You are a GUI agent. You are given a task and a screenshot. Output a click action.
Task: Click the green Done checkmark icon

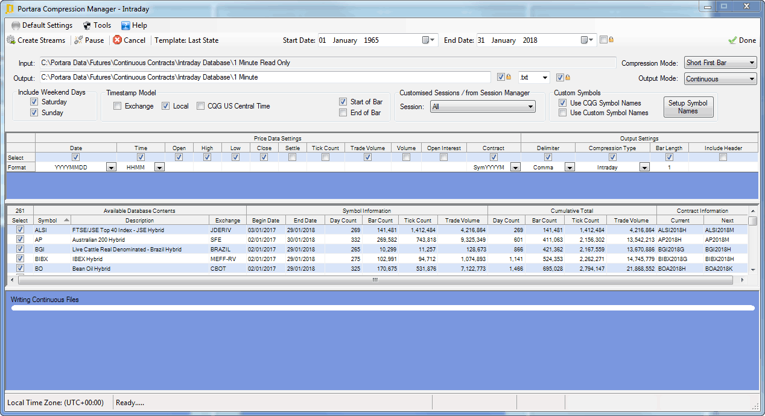(732, 40)
